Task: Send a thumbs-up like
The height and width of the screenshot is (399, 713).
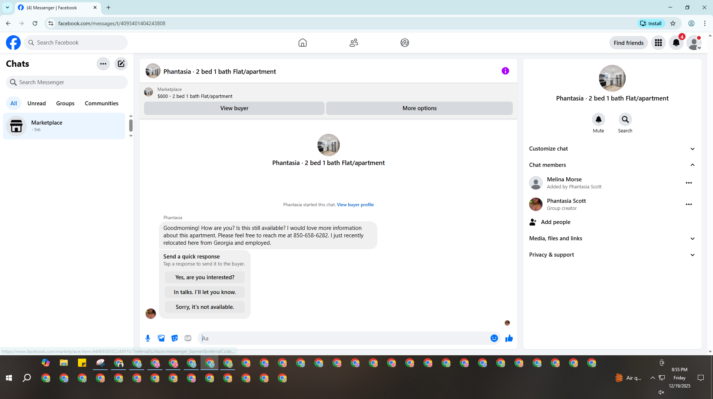Action: click(x=509, y=338)
